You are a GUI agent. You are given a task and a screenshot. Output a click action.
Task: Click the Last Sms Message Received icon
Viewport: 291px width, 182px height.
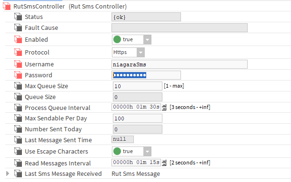point(18,173)
